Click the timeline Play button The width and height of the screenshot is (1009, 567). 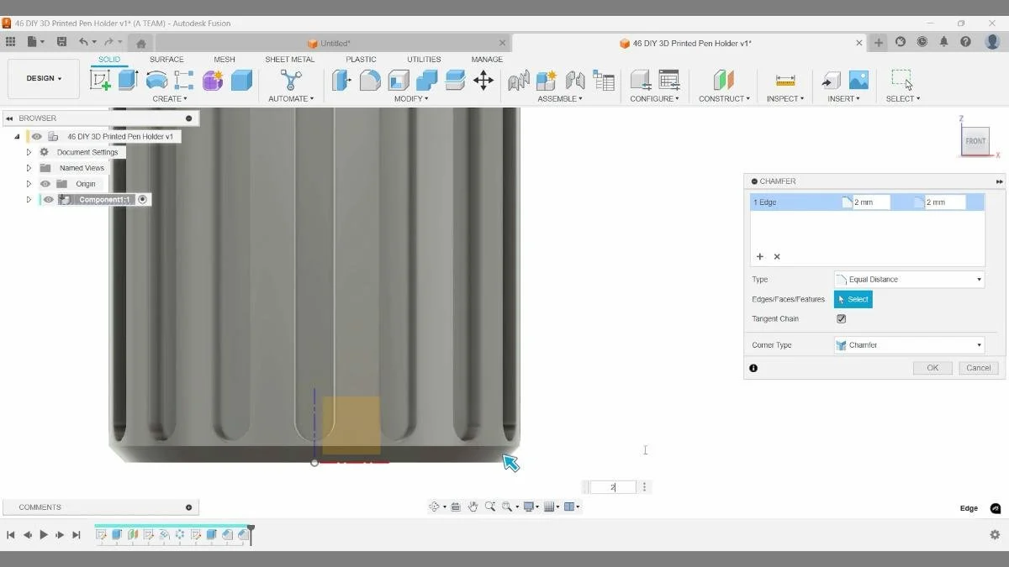click(44, 534)
